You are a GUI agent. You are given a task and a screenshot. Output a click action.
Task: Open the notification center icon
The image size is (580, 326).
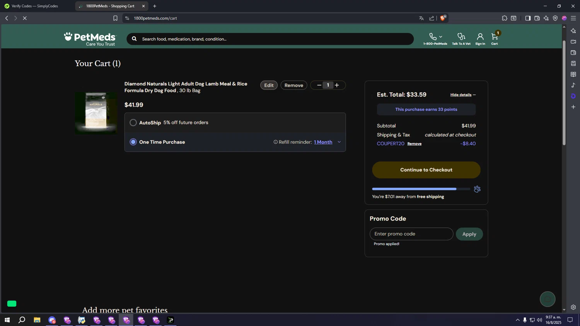point(570,320)
